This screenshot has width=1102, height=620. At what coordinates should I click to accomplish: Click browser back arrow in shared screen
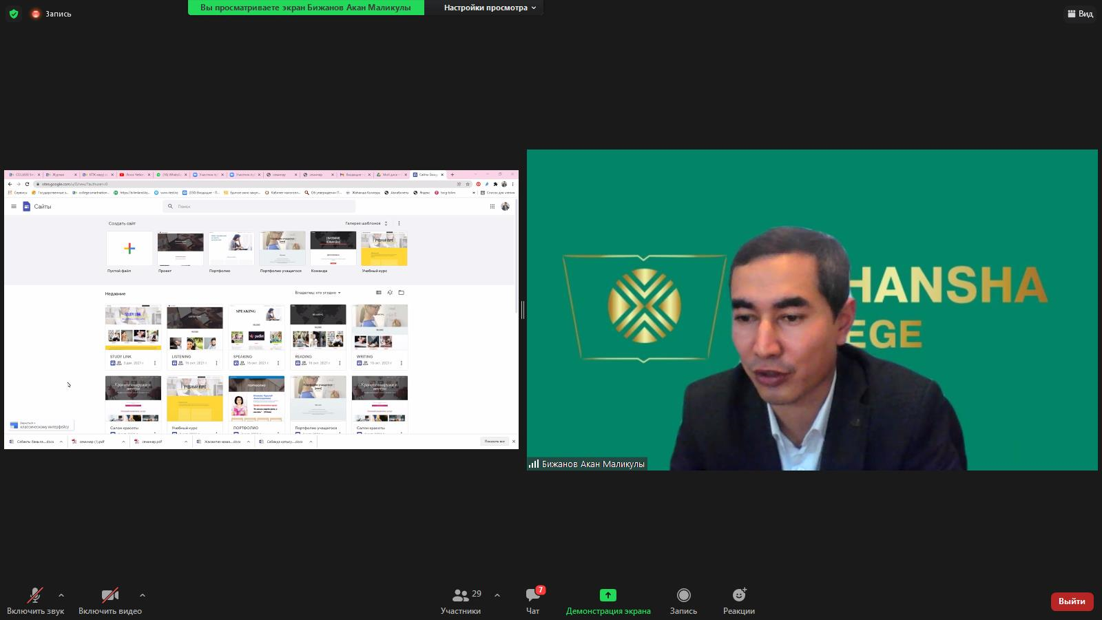pos(10,184)
